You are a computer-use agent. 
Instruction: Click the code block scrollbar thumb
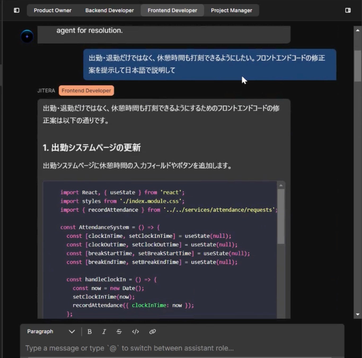[281, 216]
